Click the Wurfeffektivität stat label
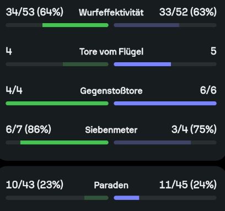 pos(111,13)
